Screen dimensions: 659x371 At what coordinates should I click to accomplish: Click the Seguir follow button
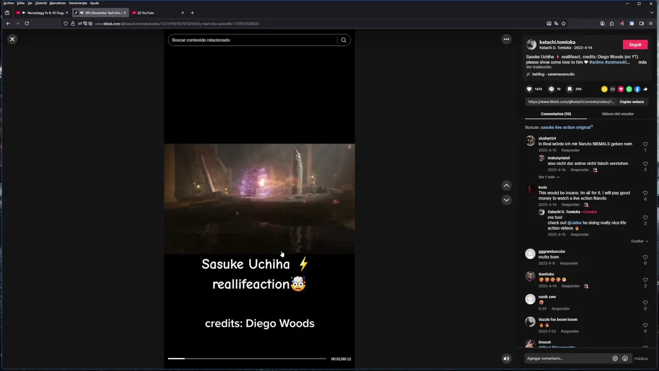[635, 45]
